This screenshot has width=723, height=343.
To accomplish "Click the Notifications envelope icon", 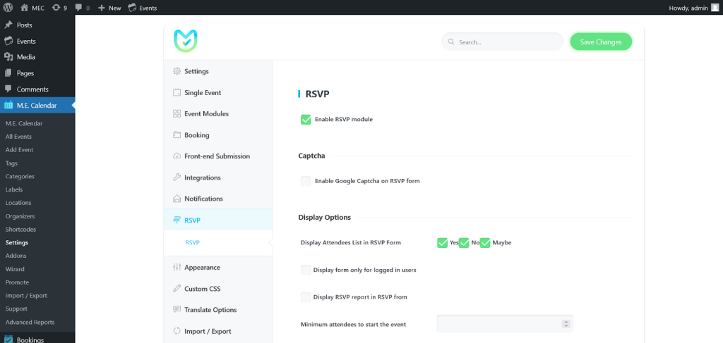I will 177,199.
